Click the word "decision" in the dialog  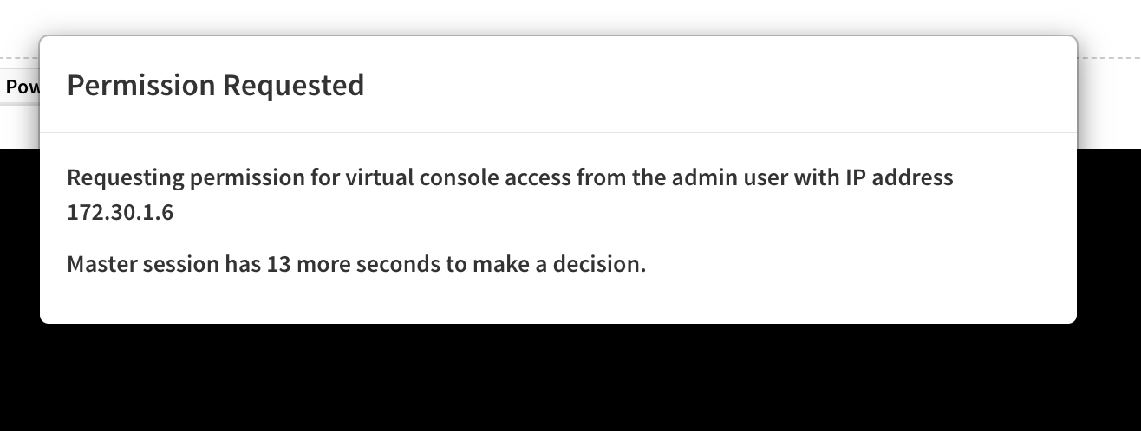[x=605, y=264]
